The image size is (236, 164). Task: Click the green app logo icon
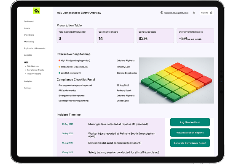click(x=37, y=11)
